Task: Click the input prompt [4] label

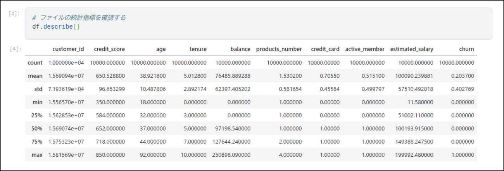Action: point(13,14)
